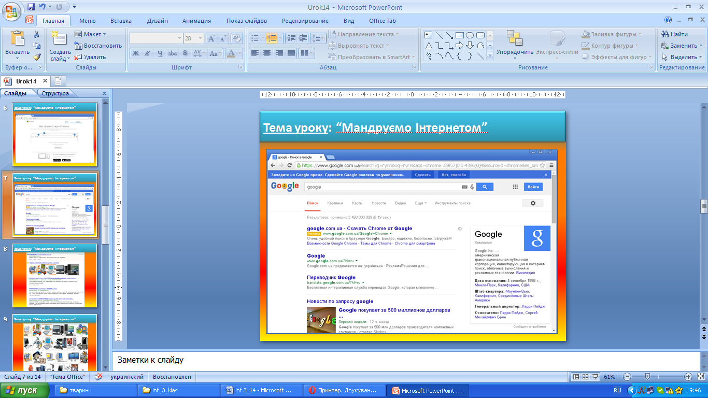Click the zoom slider handle
Screen dimensions: 708x398
647,377
